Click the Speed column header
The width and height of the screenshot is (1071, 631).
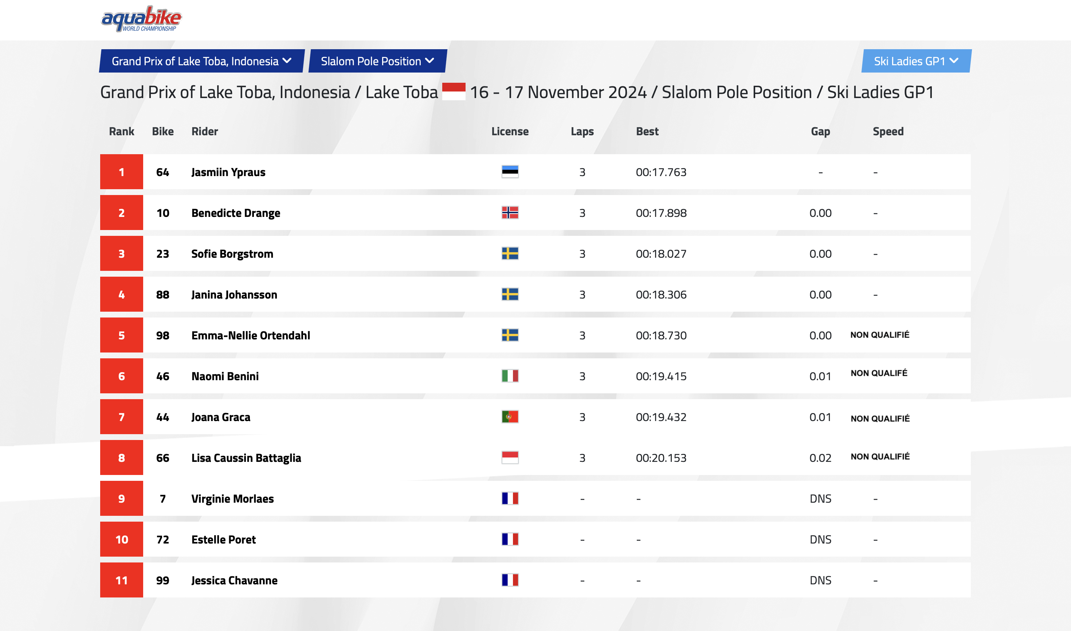888,131
